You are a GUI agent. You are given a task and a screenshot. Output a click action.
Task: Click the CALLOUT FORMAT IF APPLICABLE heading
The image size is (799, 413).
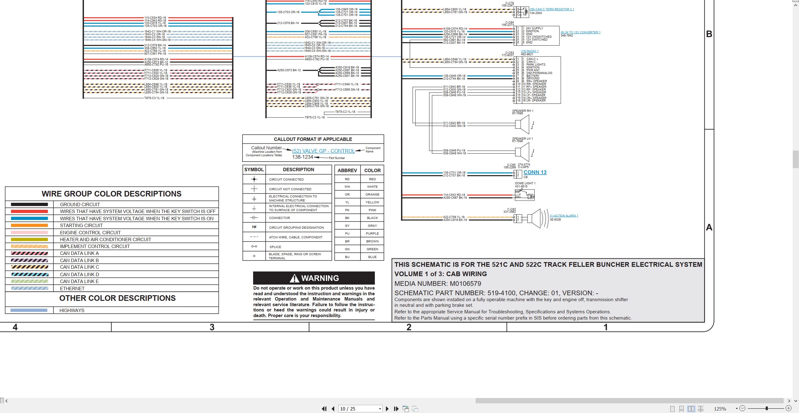[x=313, y=139]
